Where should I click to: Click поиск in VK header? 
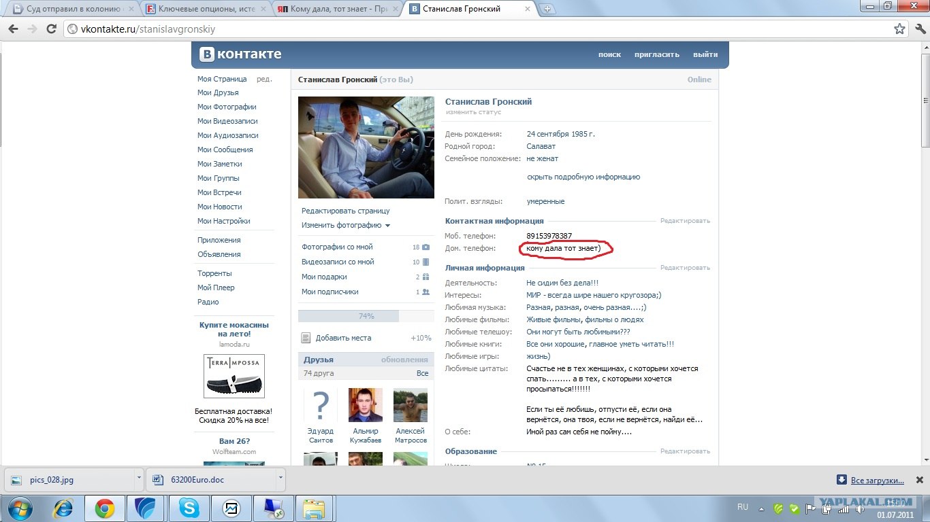(609, 55)
